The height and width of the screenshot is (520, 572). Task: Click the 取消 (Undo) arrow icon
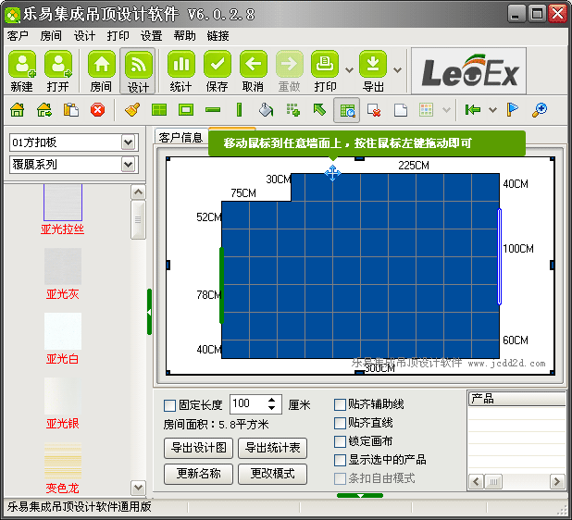pos(253,65)
